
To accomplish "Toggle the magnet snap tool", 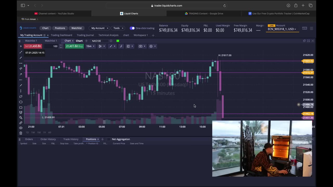I will click(21, 112).
